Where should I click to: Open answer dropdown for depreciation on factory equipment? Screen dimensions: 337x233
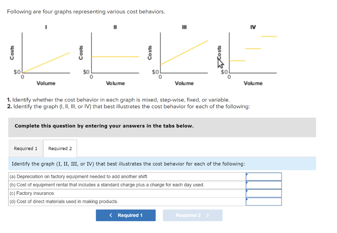[264, 176]
